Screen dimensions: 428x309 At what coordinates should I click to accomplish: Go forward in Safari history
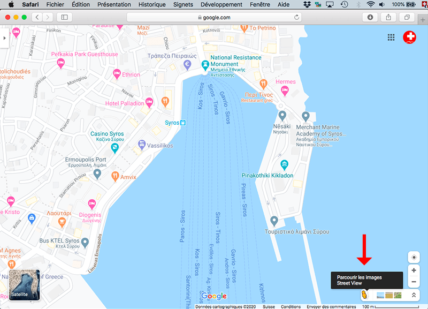[48, 17]
